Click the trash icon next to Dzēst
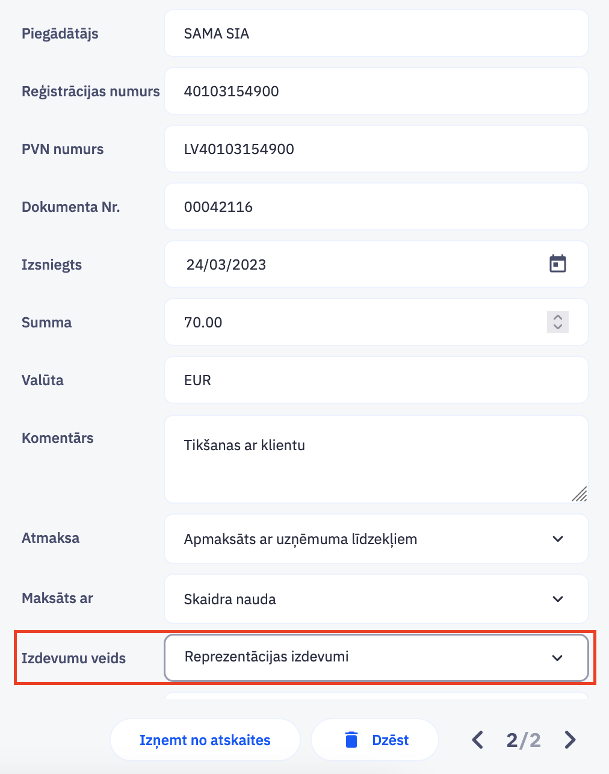Viewport: 609px width, 774px height. pos(351,740)
